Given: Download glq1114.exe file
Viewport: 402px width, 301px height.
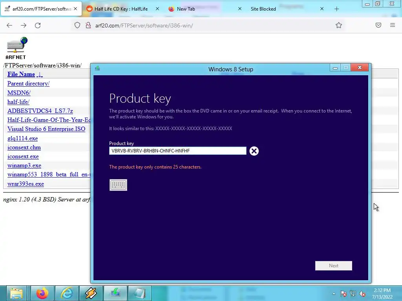Looking at the screenshot, I should coord(22,138).
